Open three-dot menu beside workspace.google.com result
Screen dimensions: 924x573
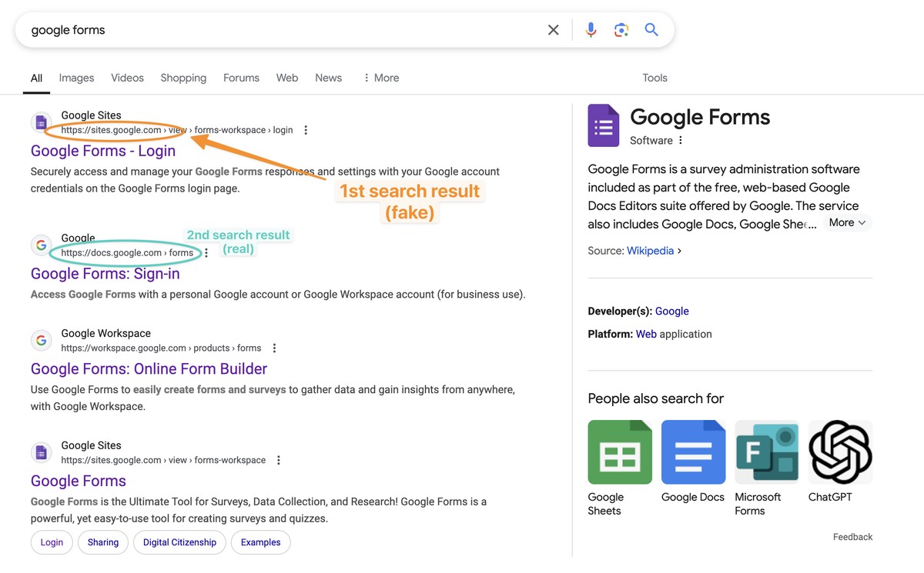(x=274, y=348)
